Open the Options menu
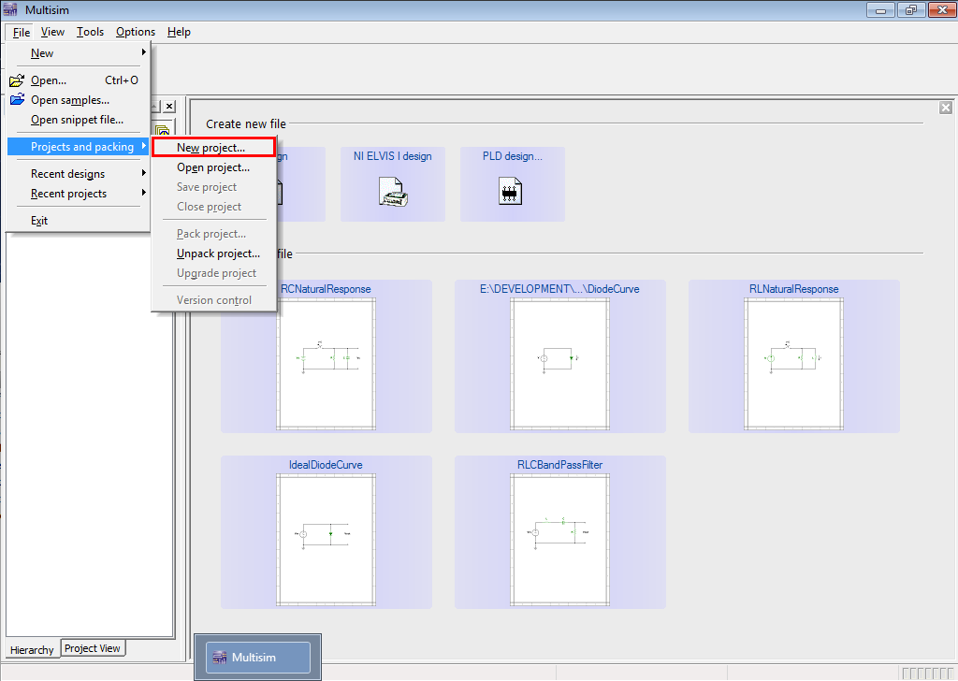The image size is (958, 681). pos(135,32)
